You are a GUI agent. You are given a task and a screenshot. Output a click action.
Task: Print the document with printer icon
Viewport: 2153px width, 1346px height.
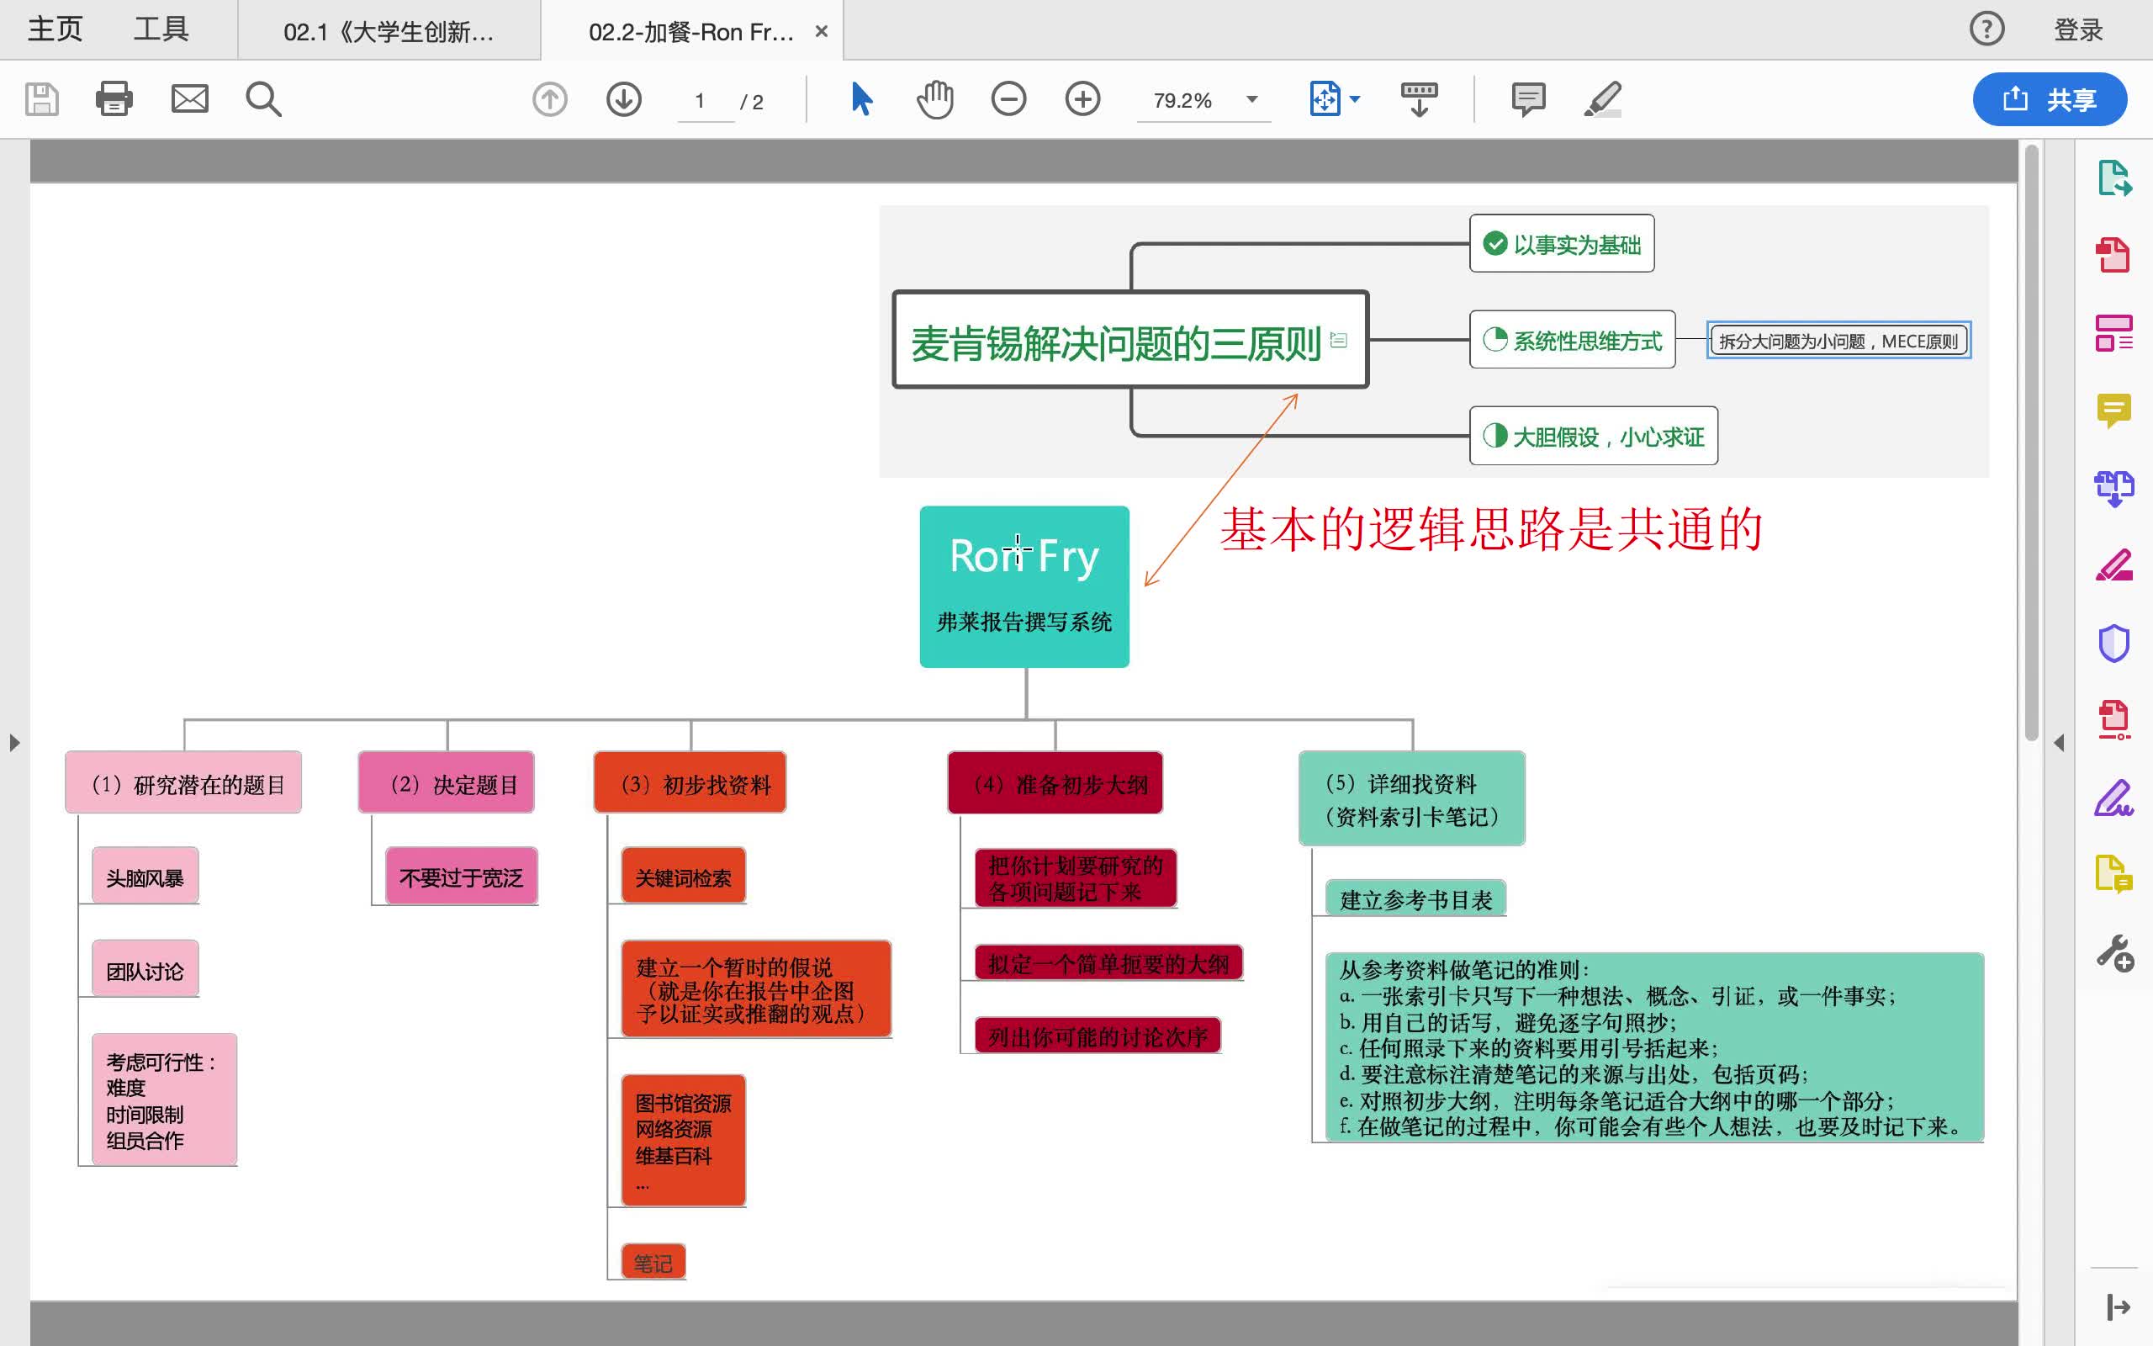click(x=114, y=98)
